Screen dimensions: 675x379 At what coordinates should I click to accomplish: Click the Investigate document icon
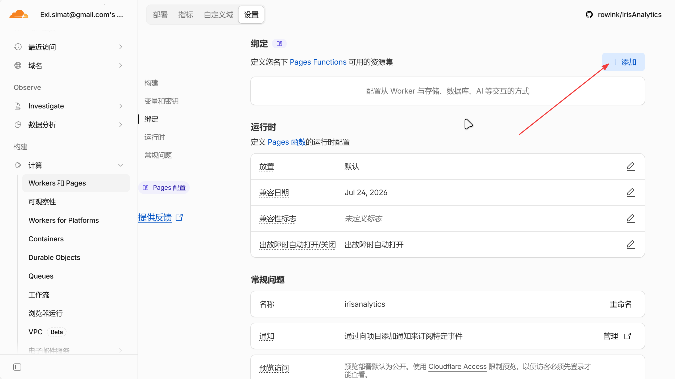tap(18, 106)
